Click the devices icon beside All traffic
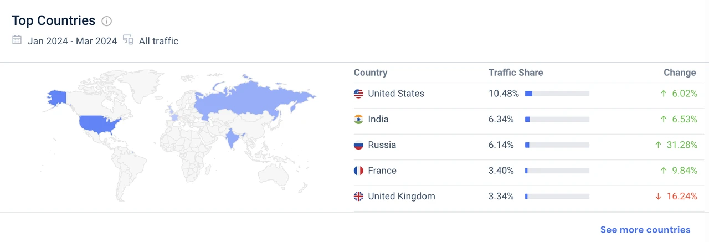The height and width of the screenshot is (242, 709). tap(128, 40)
